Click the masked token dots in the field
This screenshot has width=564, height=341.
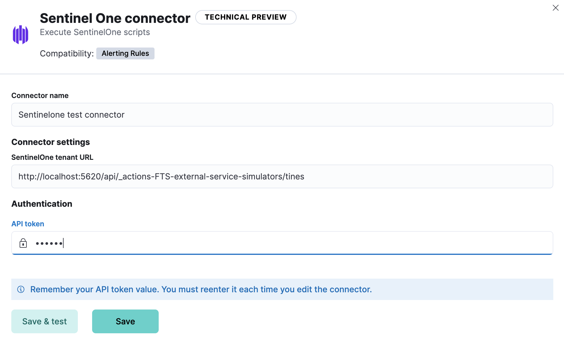tap(49, 243)
